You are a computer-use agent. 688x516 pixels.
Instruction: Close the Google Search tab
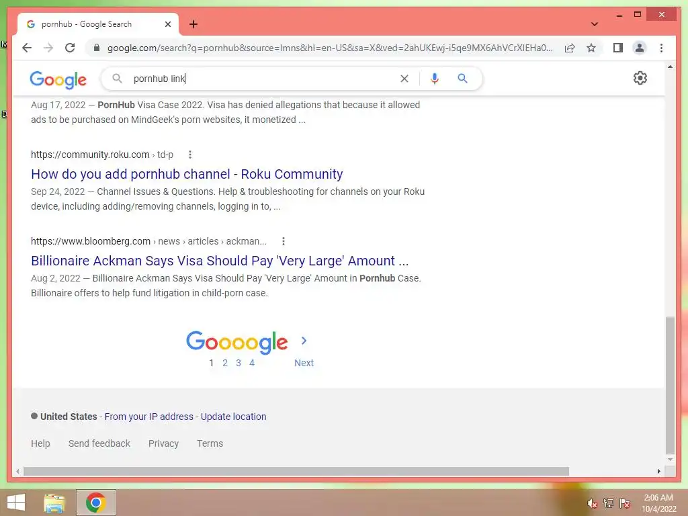pos(167,24)
